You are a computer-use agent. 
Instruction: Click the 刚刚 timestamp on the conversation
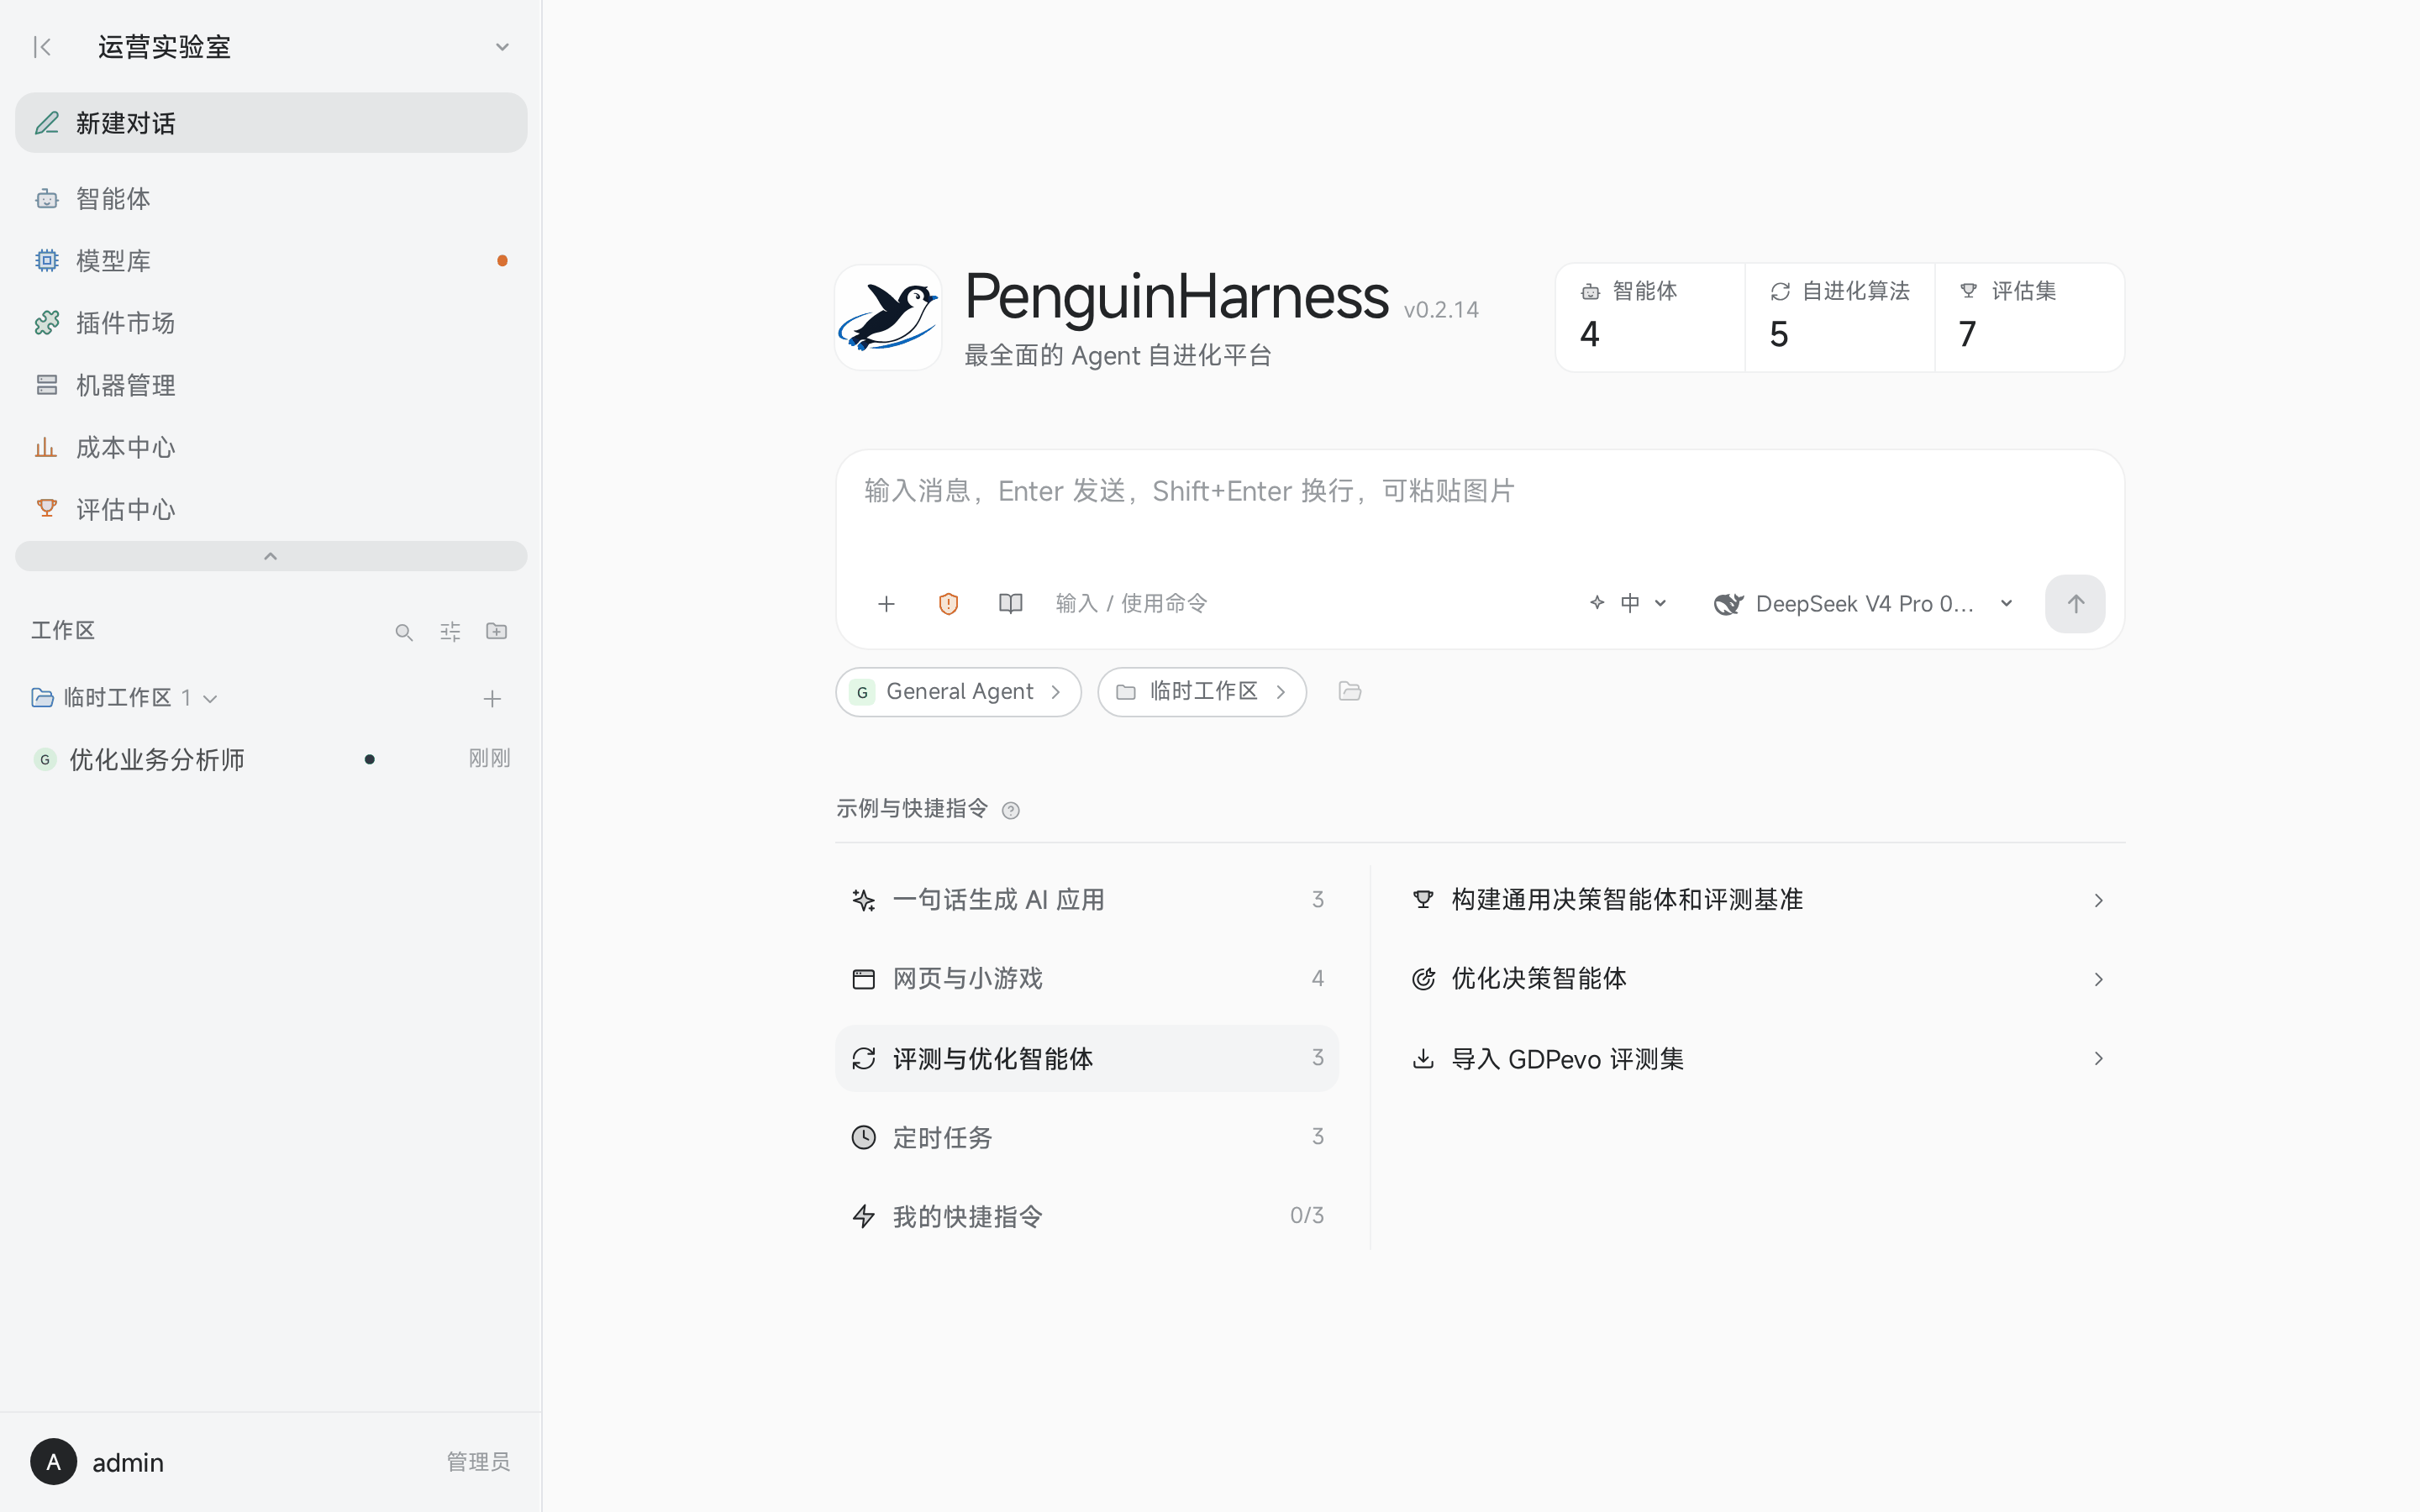[x=489, y=759]
